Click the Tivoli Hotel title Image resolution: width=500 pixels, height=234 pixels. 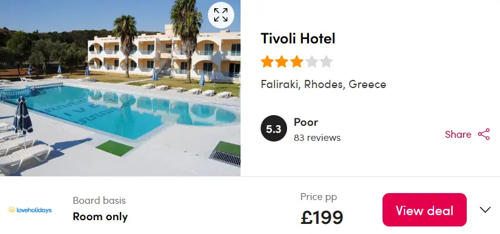[x=298, y=38]
